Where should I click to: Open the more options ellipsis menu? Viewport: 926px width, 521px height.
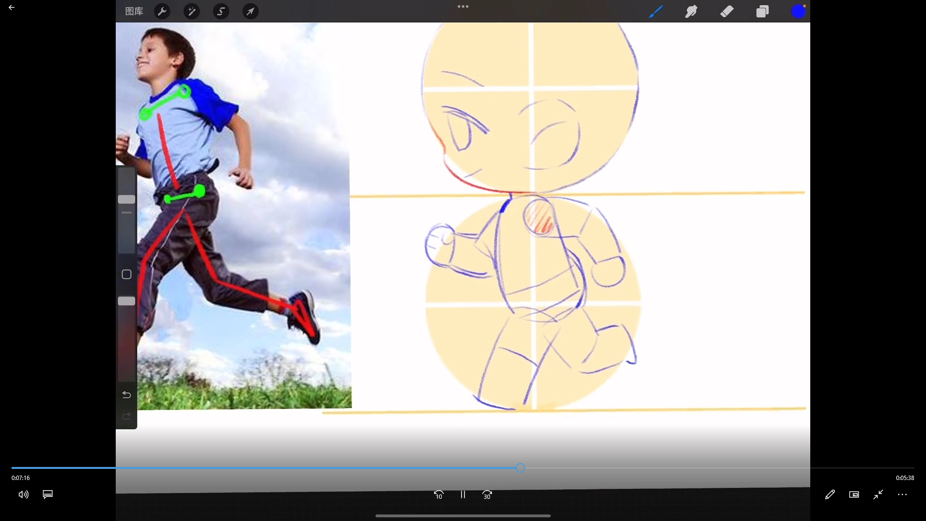(x=902, y=494)
